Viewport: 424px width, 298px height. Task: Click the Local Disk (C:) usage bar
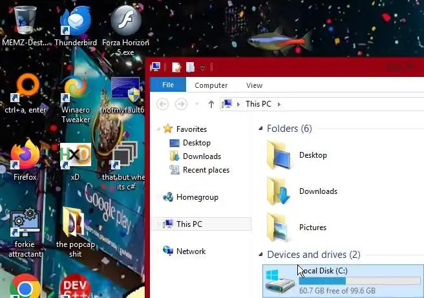[x=359, y=281]
